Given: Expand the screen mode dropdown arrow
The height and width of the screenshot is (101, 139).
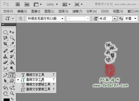Looking at the screenshot, I should pos(82,4).
